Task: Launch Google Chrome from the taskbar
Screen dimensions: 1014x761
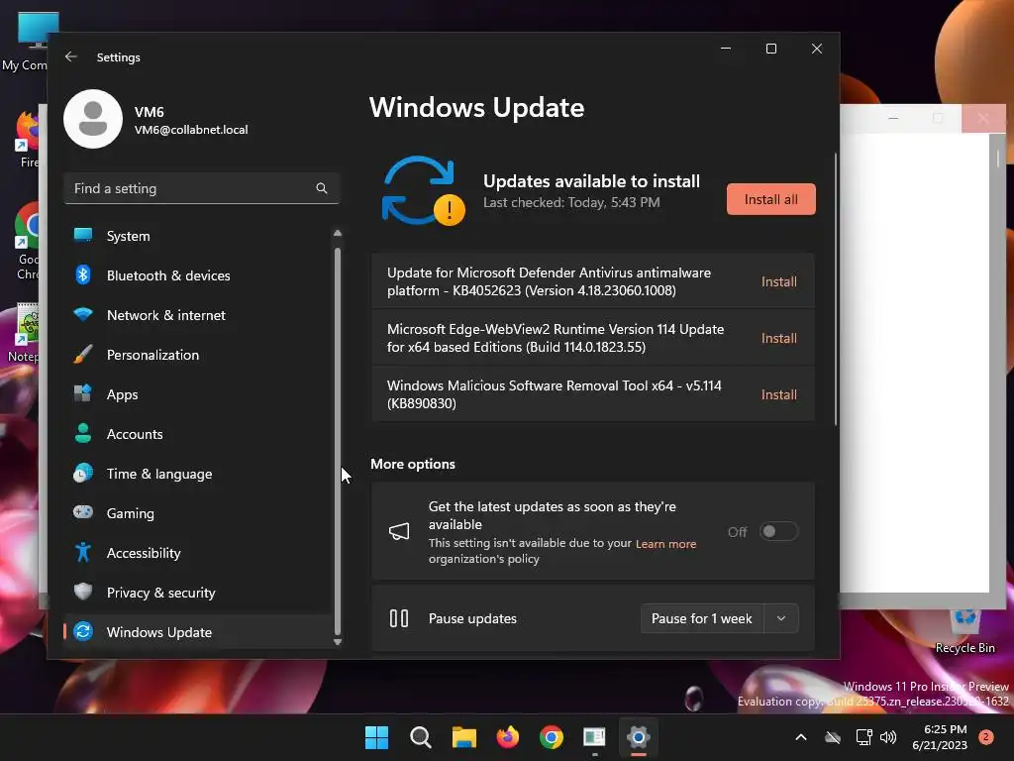Action: pyautogui.click(x=551, y=737)
